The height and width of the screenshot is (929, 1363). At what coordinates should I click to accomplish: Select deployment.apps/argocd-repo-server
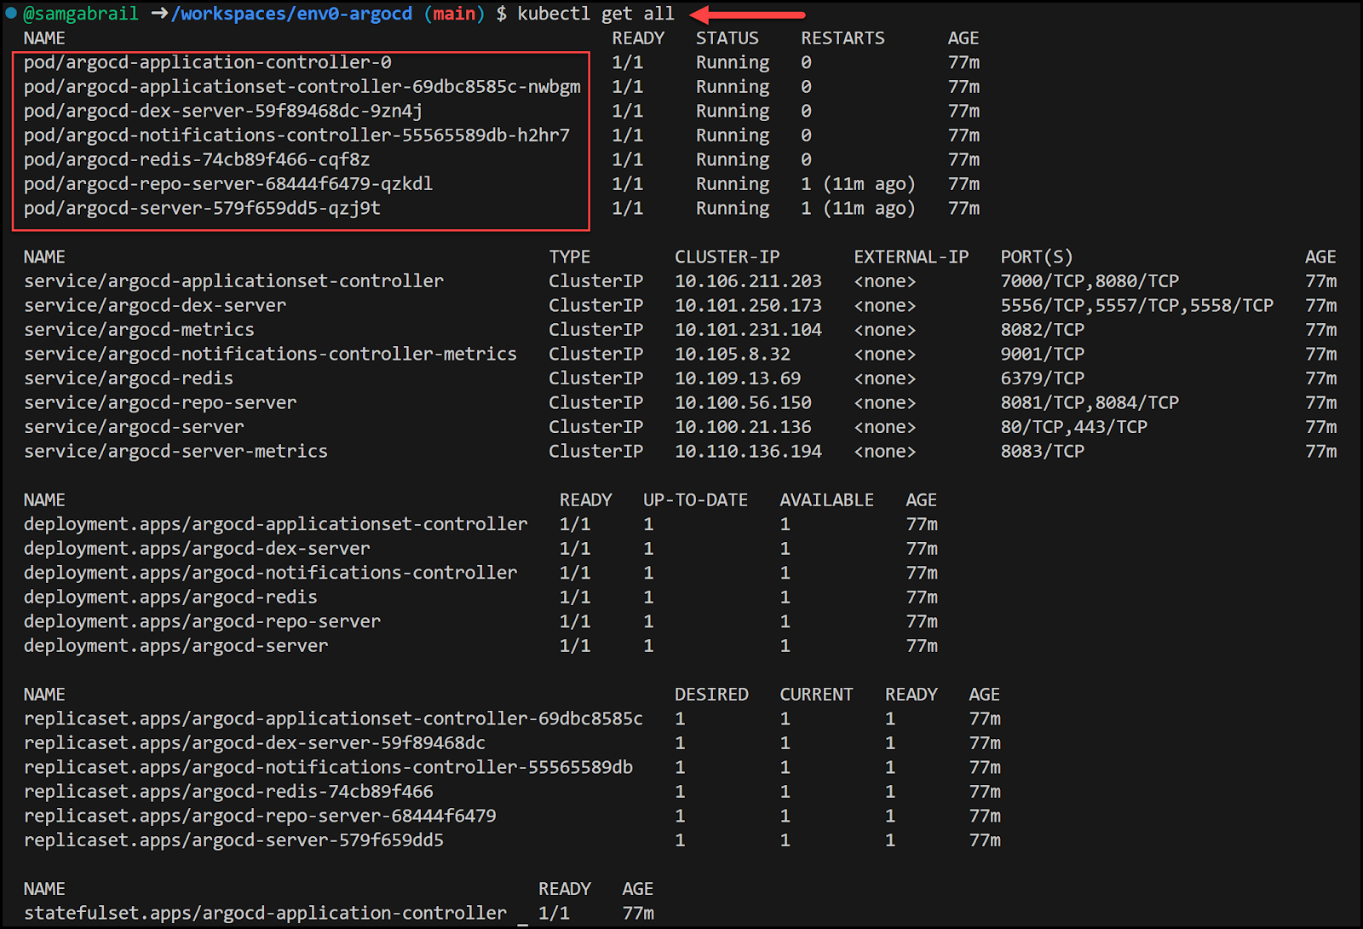coord(202,621)
